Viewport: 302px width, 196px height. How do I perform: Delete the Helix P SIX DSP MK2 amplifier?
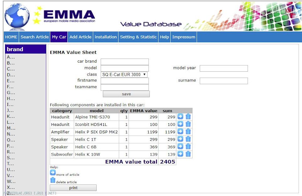[x=188, y=132]
